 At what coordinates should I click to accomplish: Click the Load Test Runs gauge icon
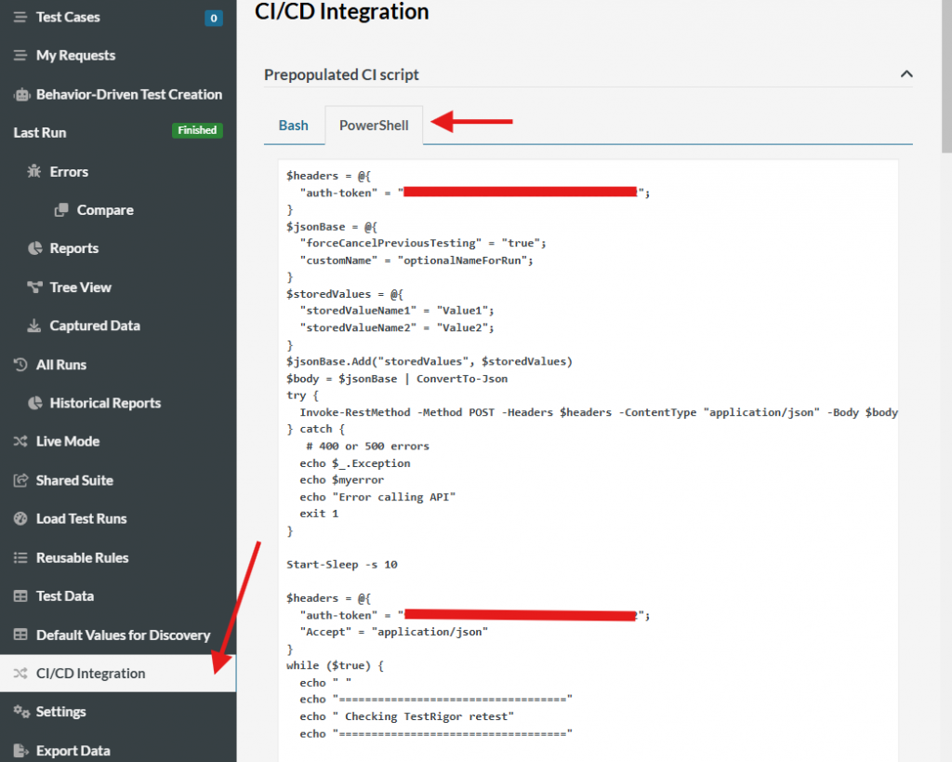(x=20, y=519)
